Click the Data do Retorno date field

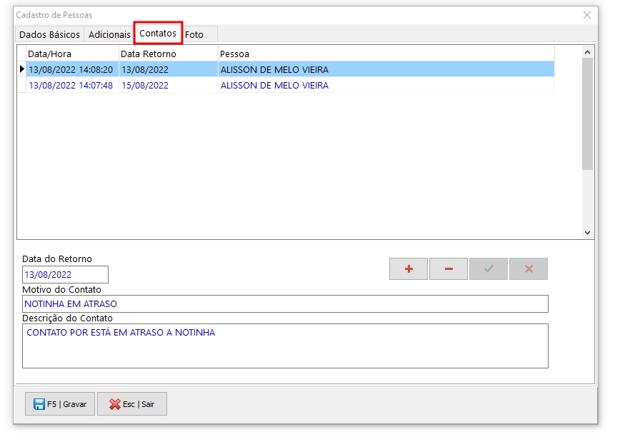(x=65, y=274)
